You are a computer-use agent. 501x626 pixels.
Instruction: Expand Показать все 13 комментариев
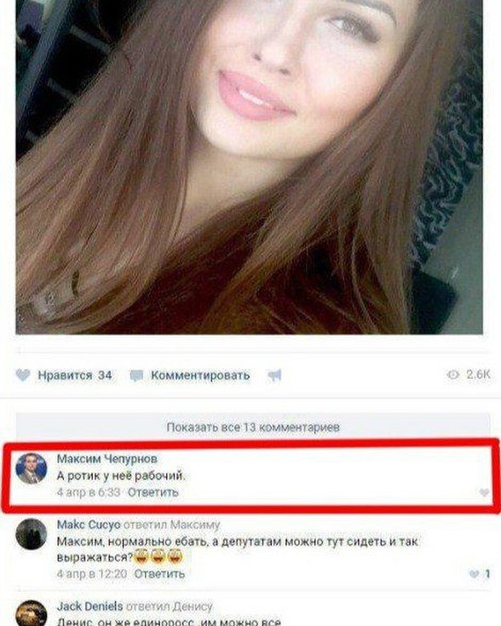click(x=253, y=428)
